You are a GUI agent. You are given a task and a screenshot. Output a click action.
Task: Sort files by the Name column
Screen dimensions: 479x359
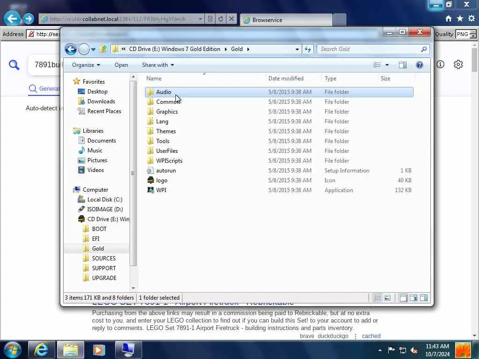click(204, 79)
